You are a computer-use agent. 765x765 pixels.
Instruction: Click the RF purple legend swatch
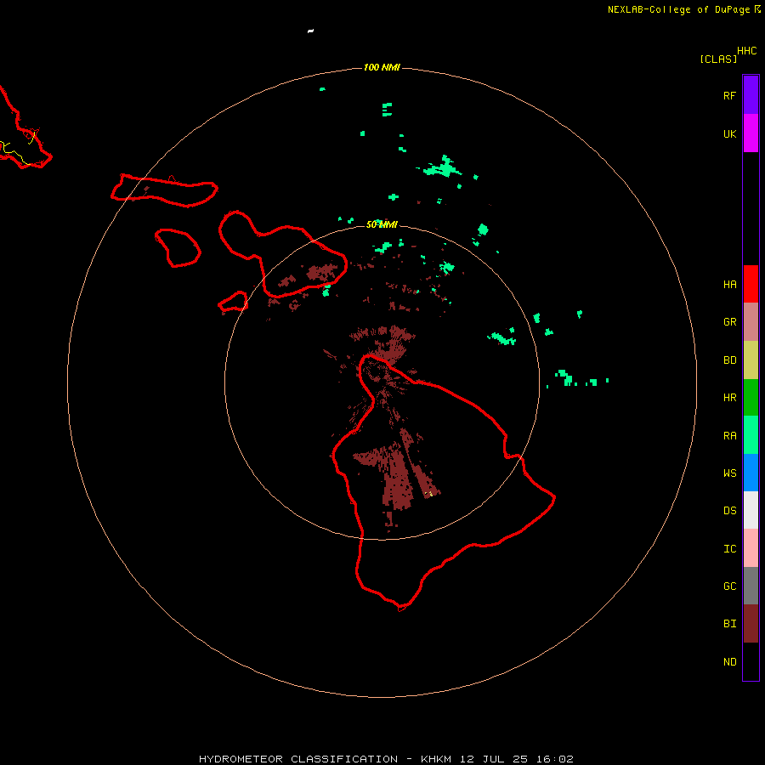point(751,95)
